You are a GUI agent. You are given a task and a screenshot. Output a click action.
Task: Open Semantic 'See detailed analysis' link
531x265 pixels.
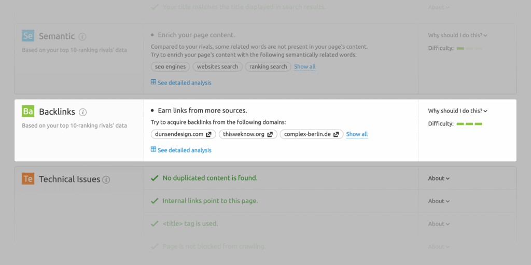184,82
